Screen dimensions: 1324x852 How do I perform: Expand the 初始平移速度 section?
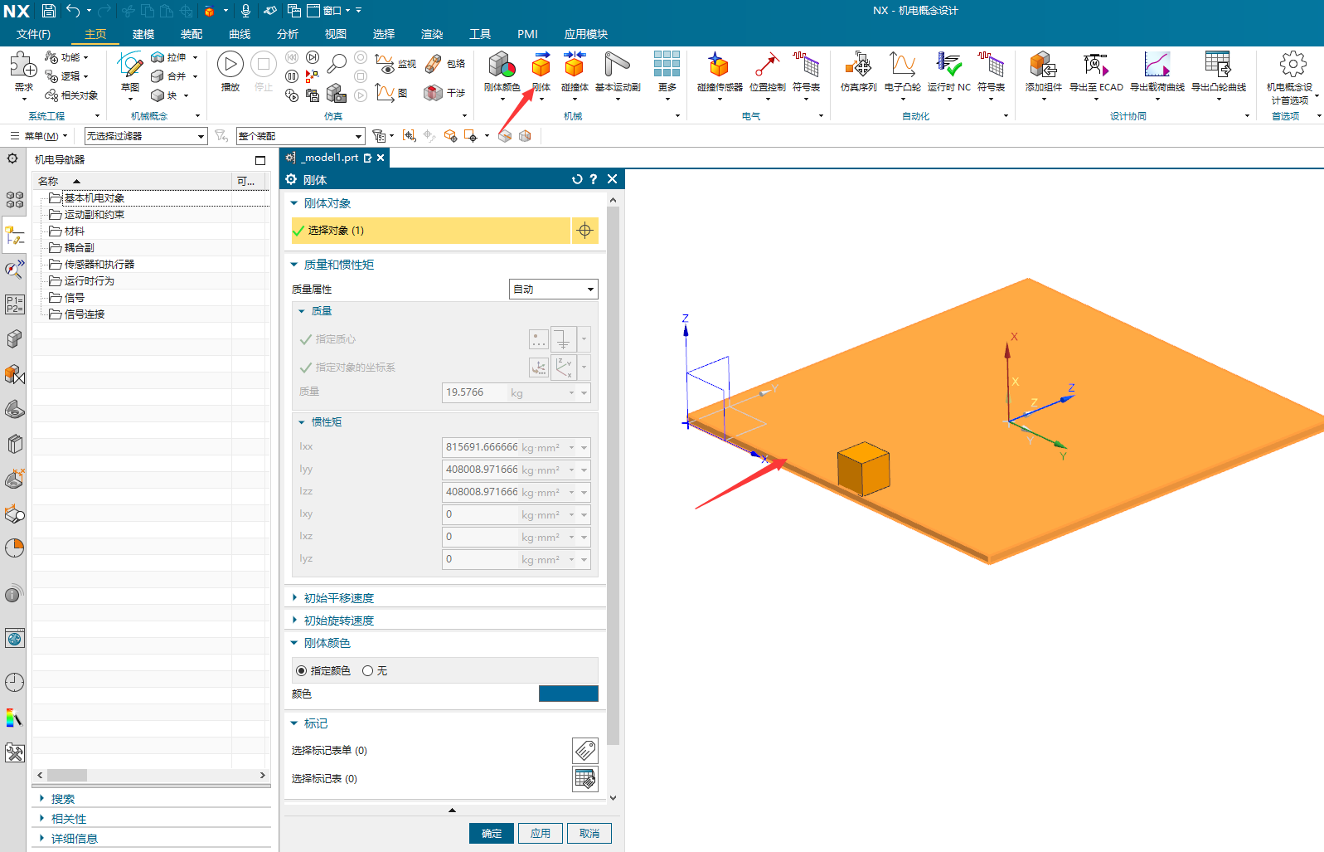tap(293, 597)
